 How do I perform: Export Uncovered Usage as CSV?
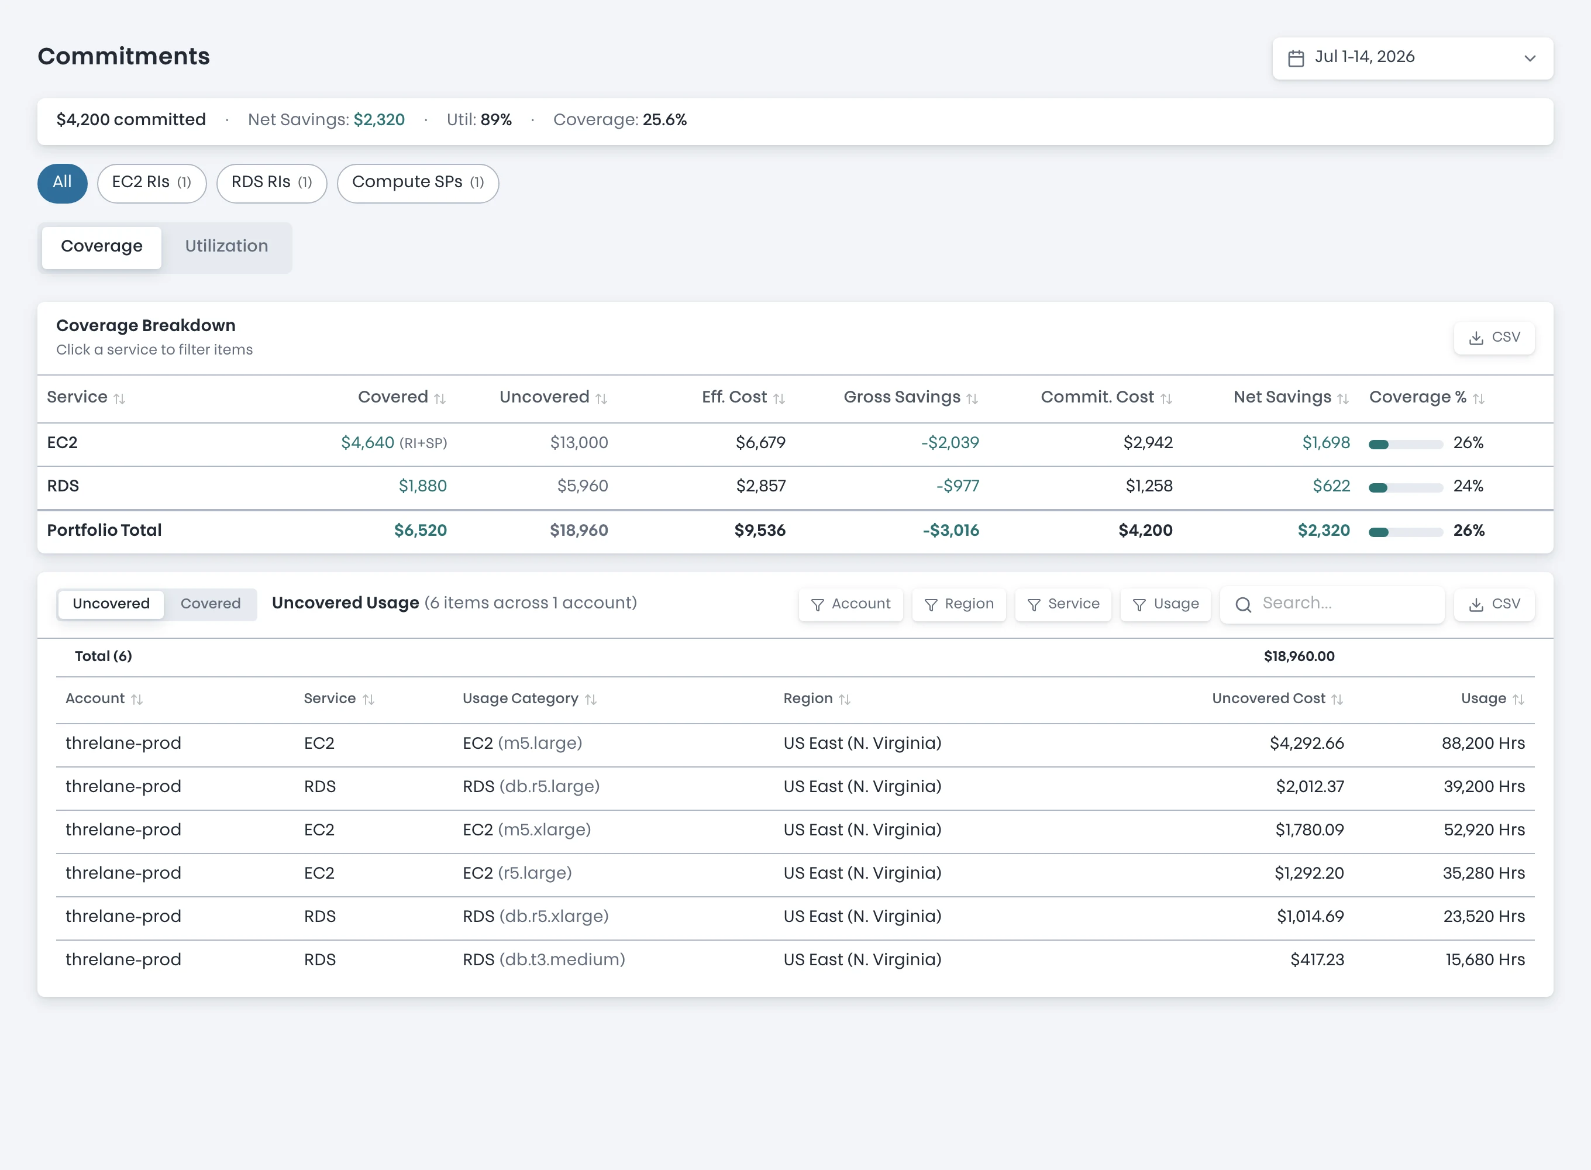(1494, 604)
